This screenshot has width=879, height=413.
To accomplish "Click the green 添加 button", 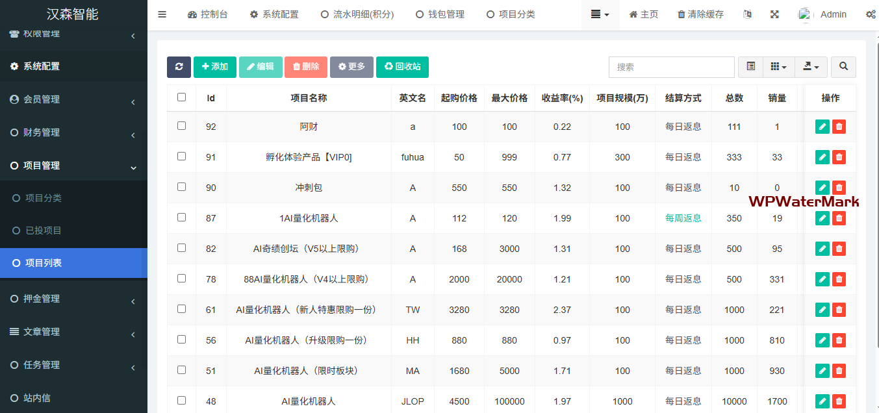I will point(214,67).
